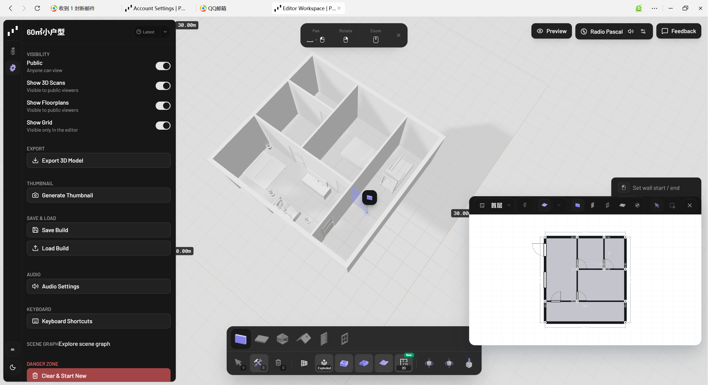The height and width of the screenshot is (385, 708).
Task: Click the Export 3D Model button
Action: pos(98,161)
